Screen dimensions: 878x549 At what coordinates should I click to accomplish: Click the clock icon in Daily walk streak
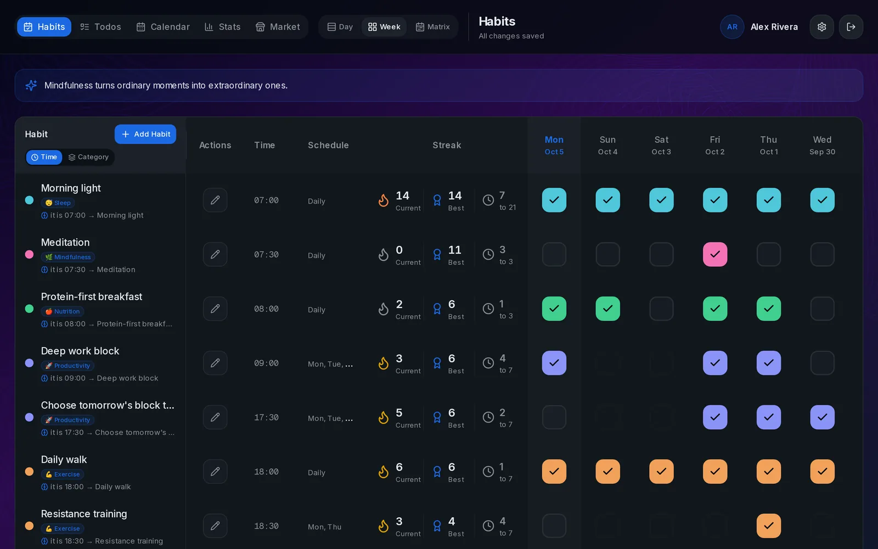[488, 472]
